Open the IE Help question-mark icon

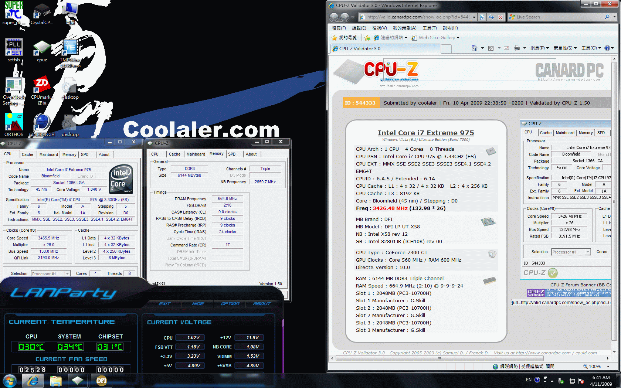coord(607,48)
